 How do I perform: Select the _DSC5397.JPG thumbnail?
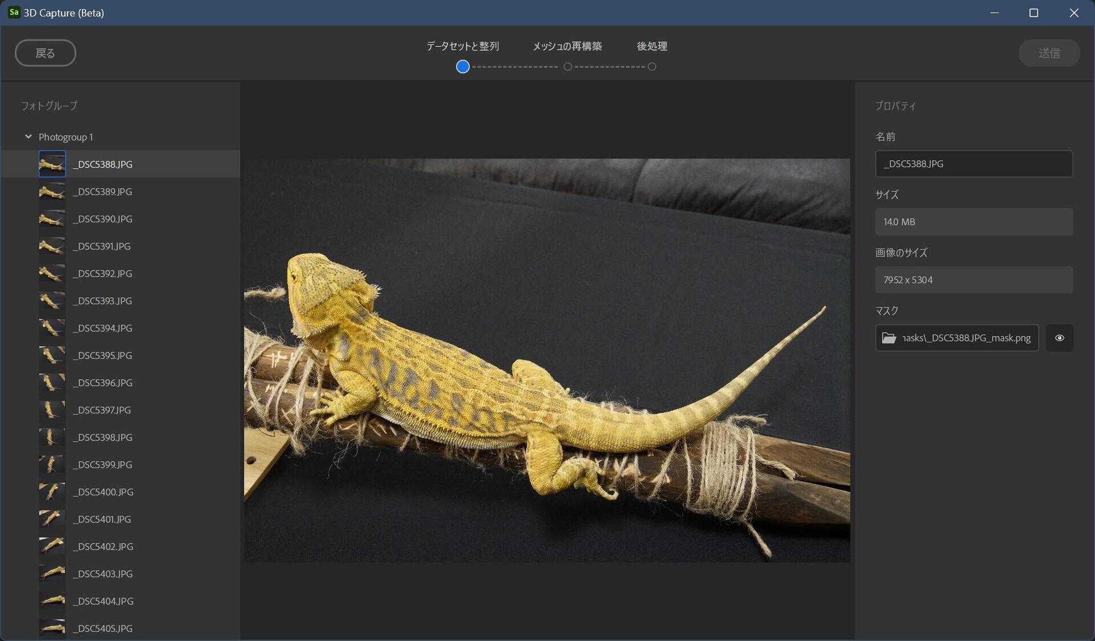(52, 410)
